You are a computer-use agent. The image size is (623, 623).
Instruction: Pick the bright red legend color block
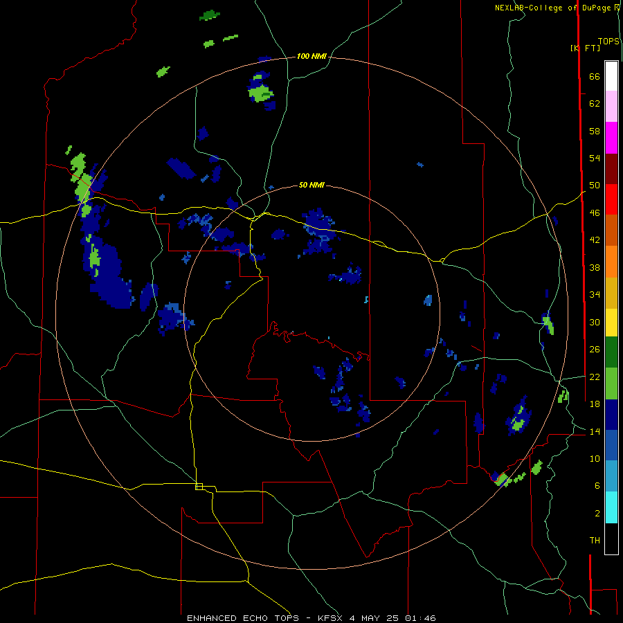tap(611, 199)
